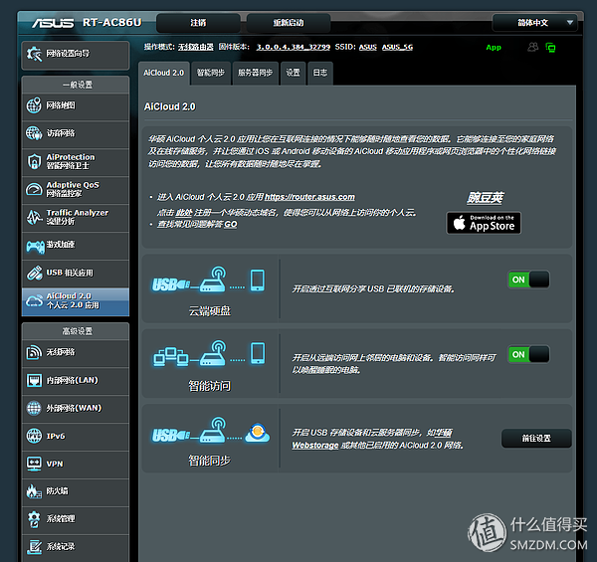Open IPv6 settings icon

pos(34,436)
